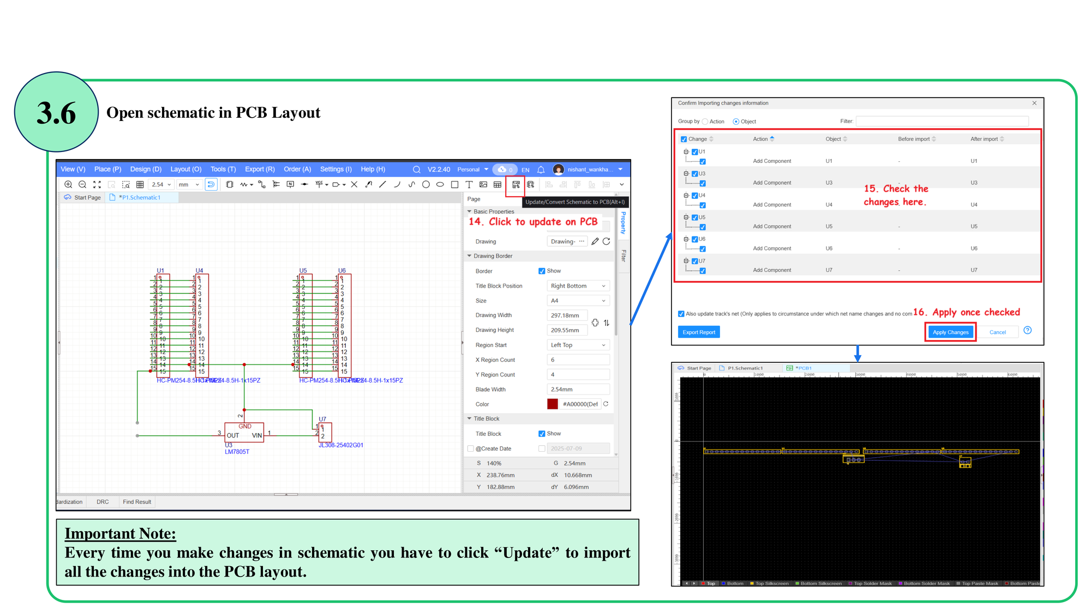Click the dialog help question mark
The width and height of the screenshot is (1091, 613).
tap(1028, 330)
